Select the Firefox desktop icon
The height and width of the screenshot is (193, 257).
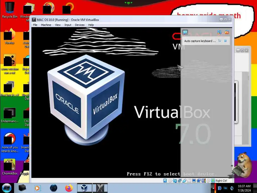point(10,36)
